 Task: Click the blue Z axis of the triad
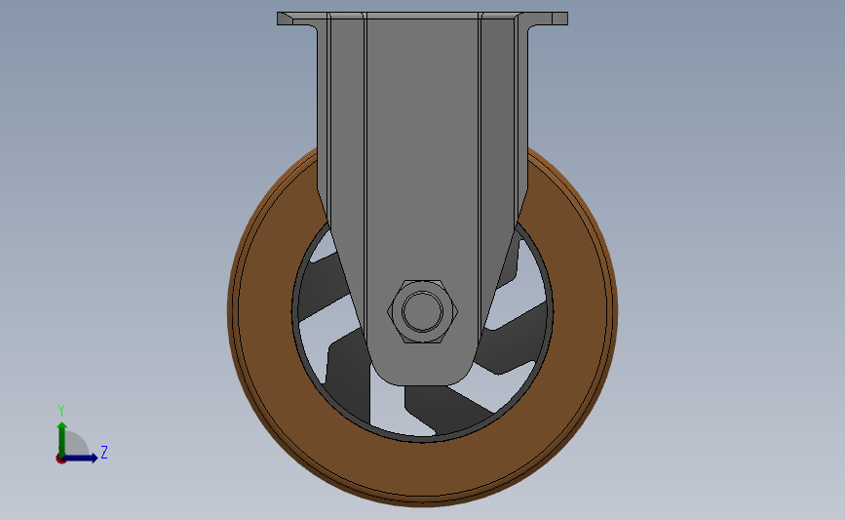tap(81, 458)
